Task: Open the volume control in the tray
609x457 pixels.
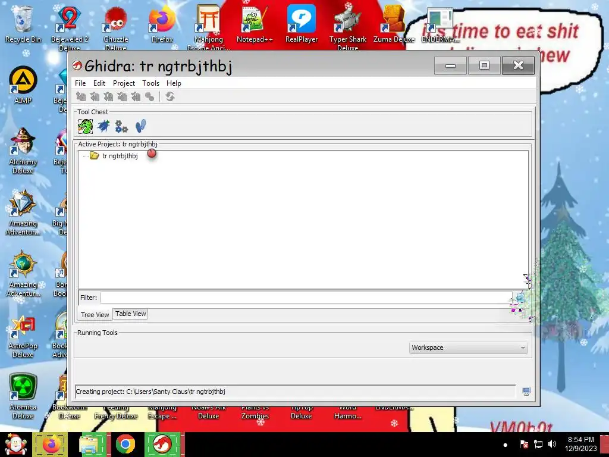Action: coord(552,444)
